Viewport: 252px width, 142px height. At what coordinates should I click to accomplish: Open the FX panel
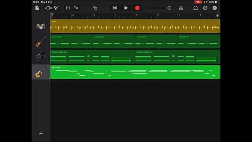click(x=76, y=8)
